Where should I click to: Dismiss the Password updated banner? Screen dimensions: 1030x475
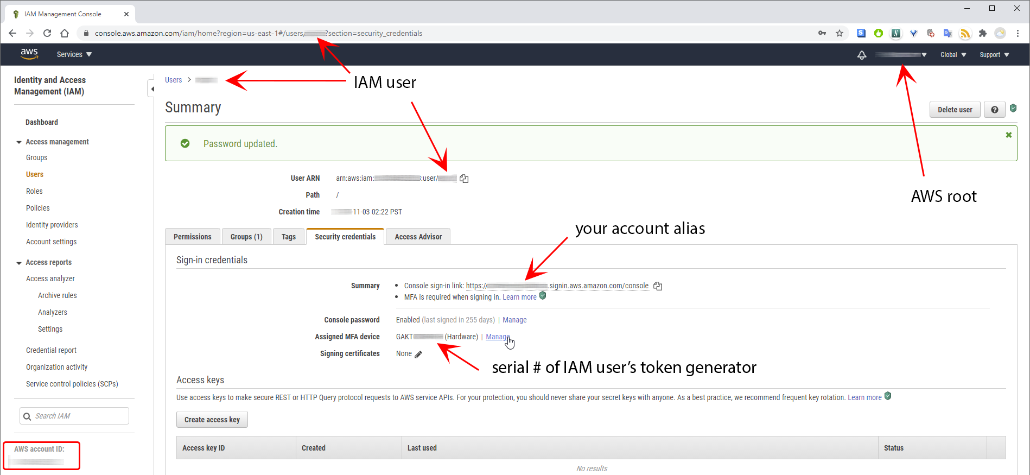pos(1008,135)
